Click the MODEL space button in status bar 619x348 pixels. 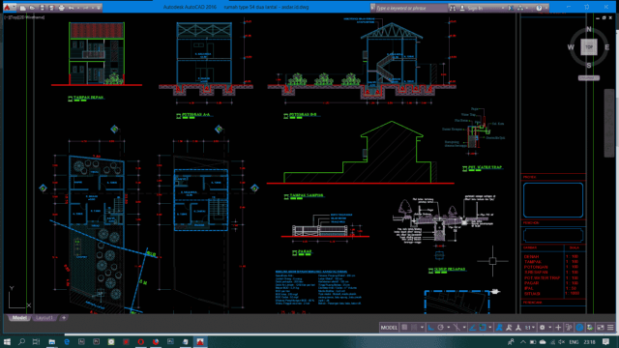(389, 328)
